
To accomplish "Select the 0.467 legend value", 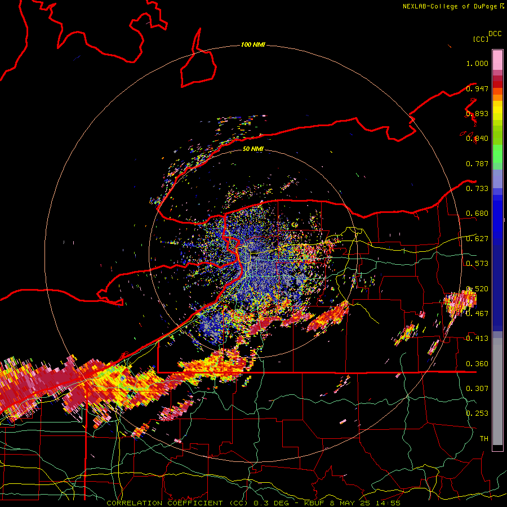I will click(477, 313).
